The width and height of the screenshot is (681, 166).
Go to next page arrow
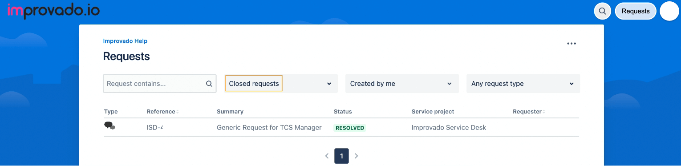(356, 156)
